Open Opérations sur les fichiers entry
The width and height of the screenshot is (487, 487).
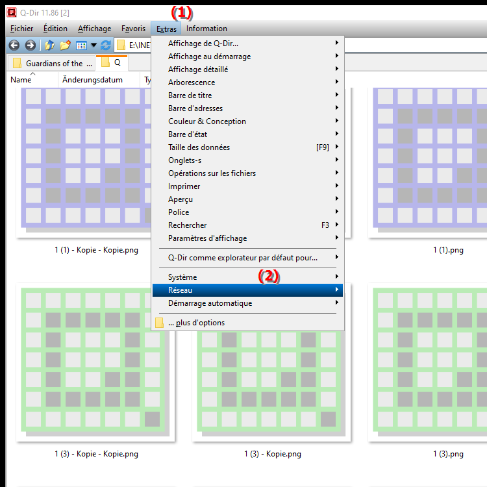pyautogui.click(x=248, y=173)
